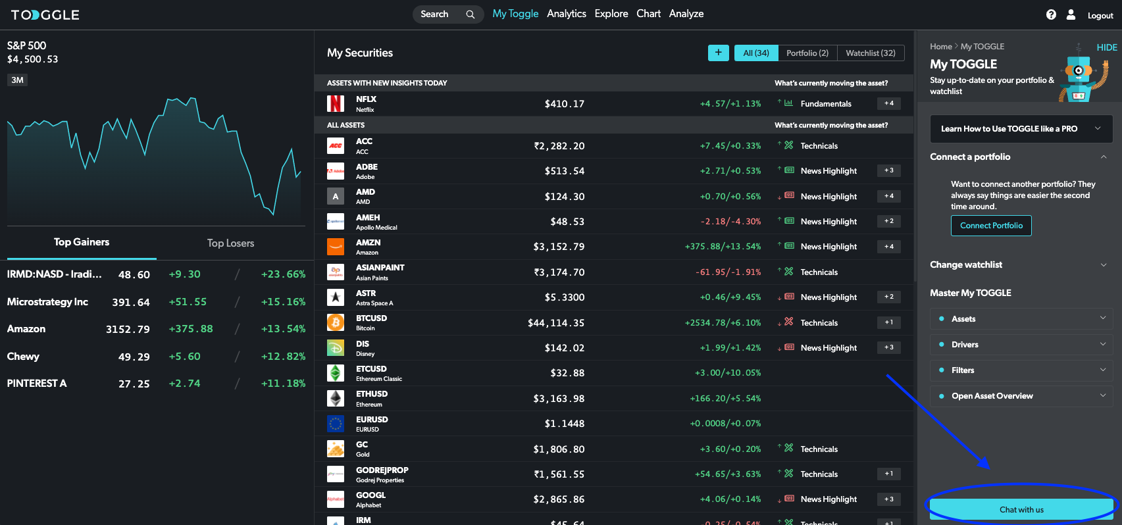Viewport: 1122px width, 525px height.
Task: Click NFLX Fundamentals chart icon
Action: coord(788,103)
